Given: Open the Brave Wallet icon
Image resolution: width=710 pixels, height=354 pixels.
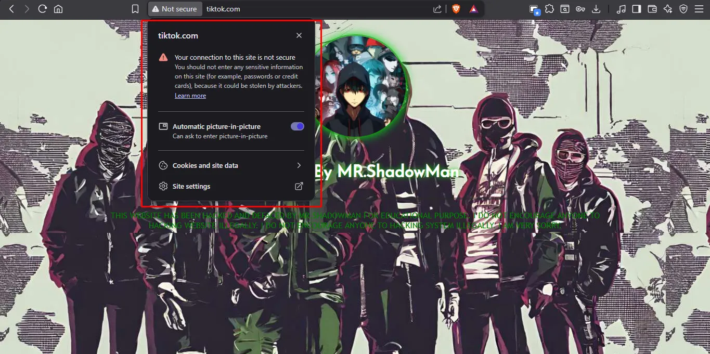Looking at the screenshot, I should pyautogui.click(x=652, y=9).
